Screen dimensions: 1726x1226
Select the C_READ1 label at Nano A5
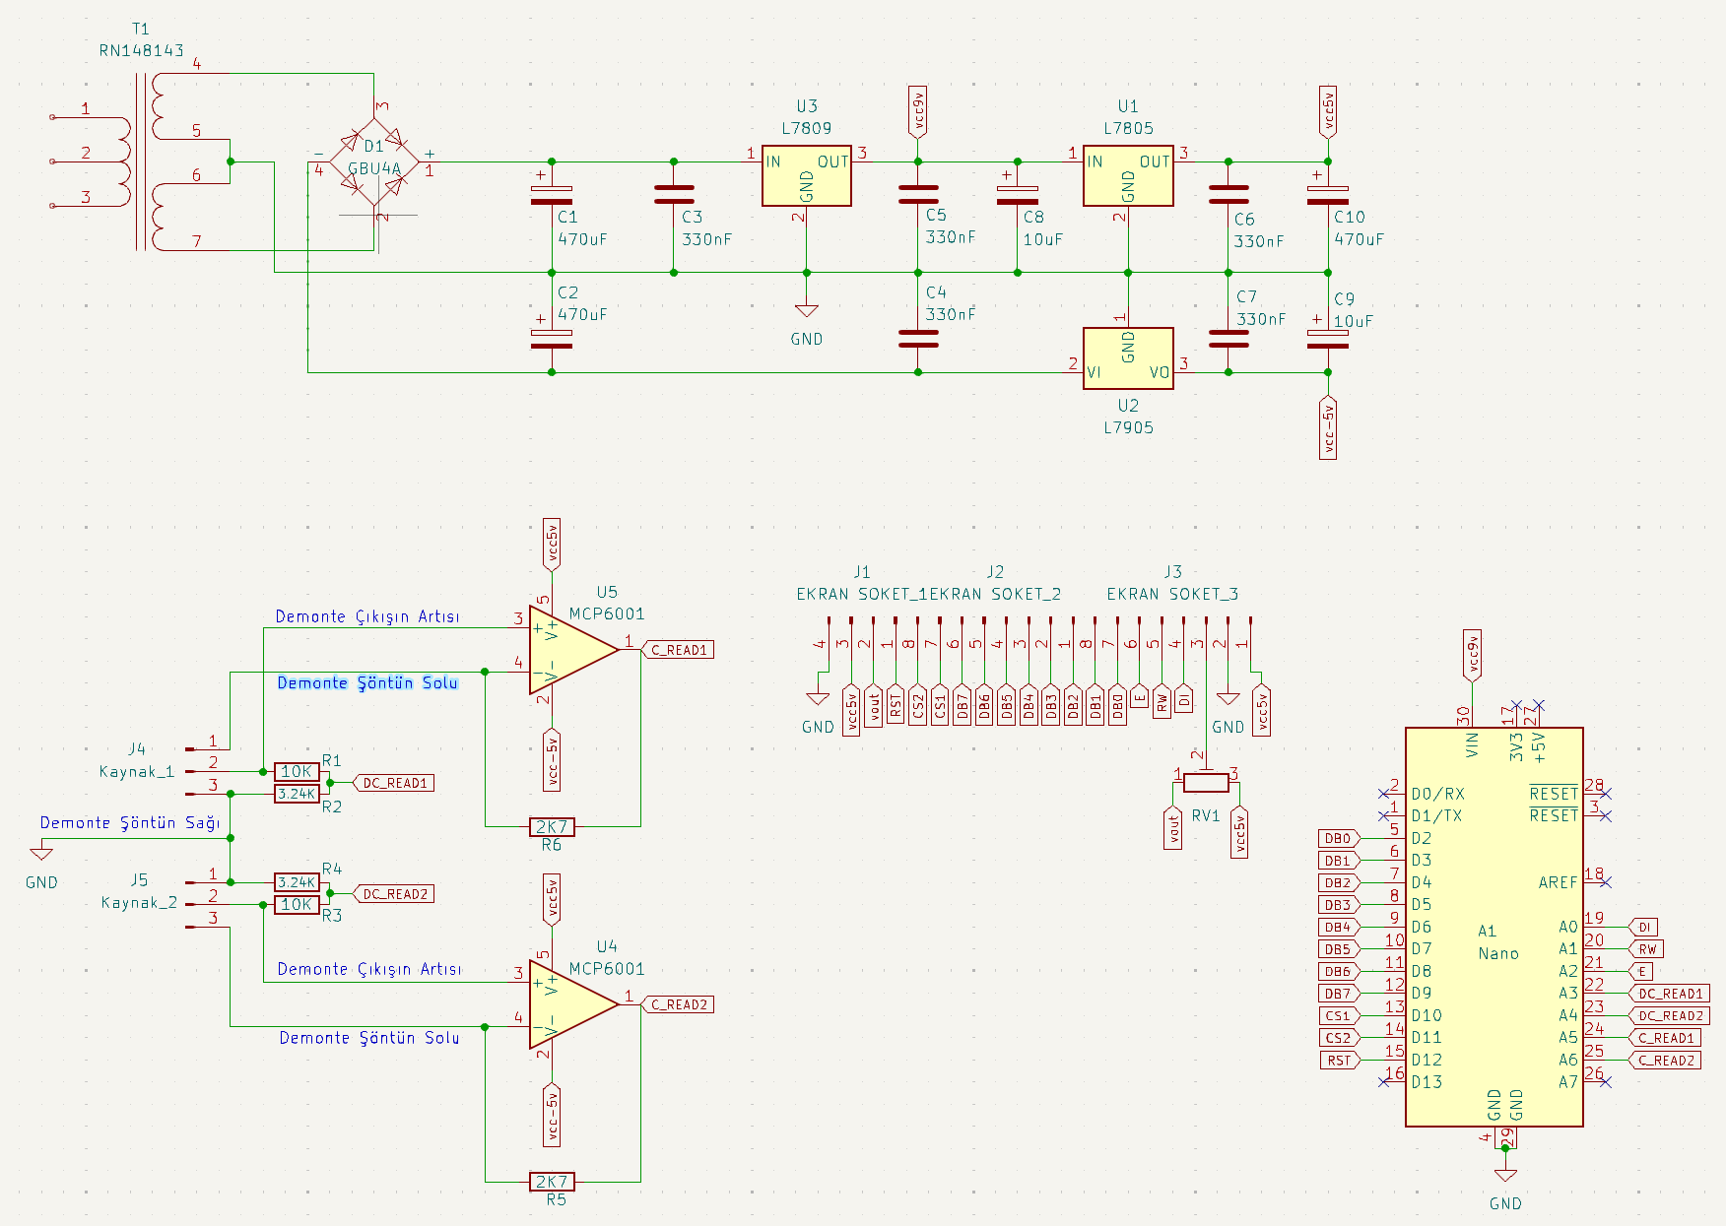coord(1665,1038)
